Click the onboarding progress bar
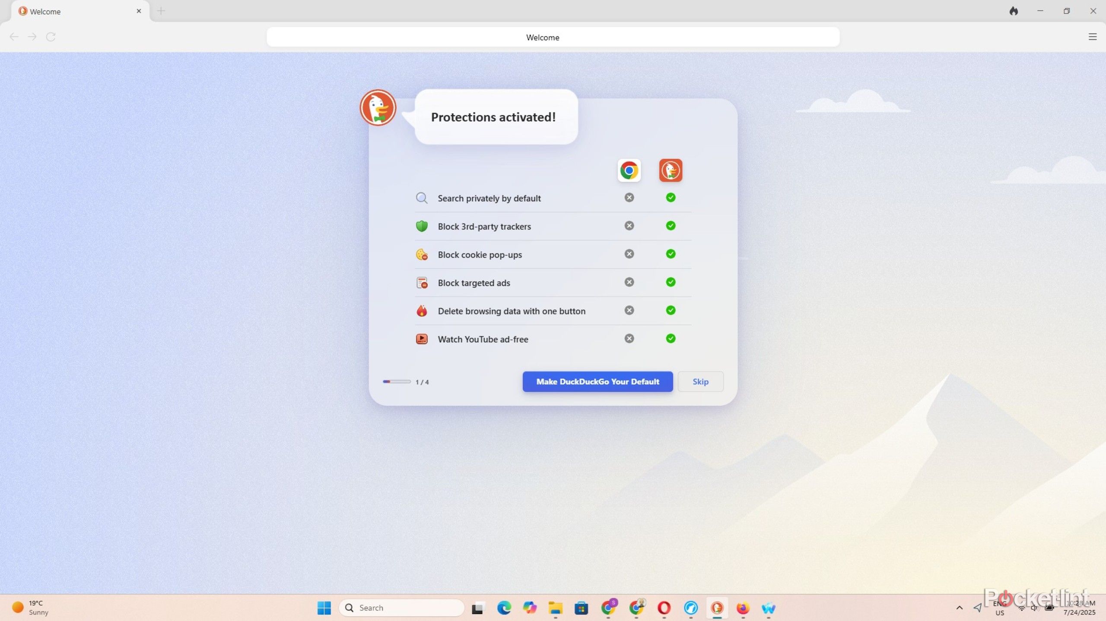The height and width of the screenshot is (621, 1106). coord(397,381)
